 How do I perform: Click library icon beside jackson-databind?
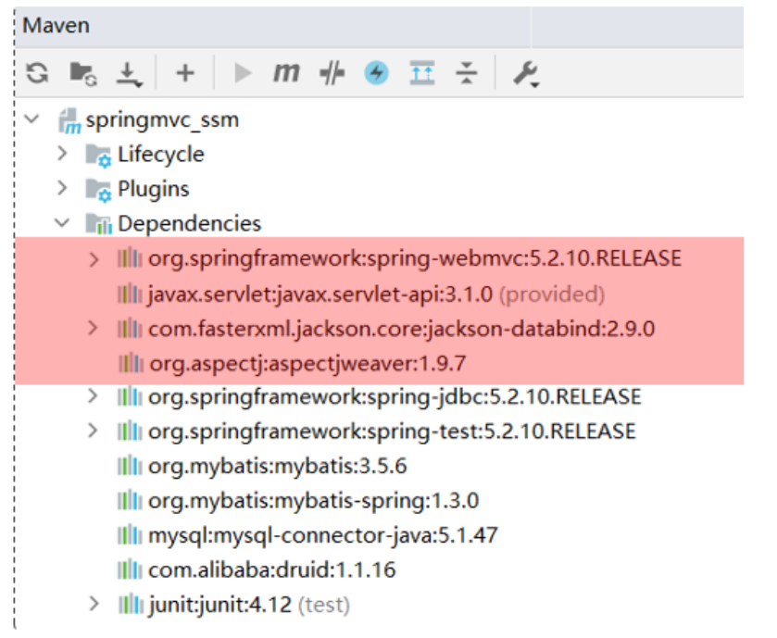click(130, 329)
